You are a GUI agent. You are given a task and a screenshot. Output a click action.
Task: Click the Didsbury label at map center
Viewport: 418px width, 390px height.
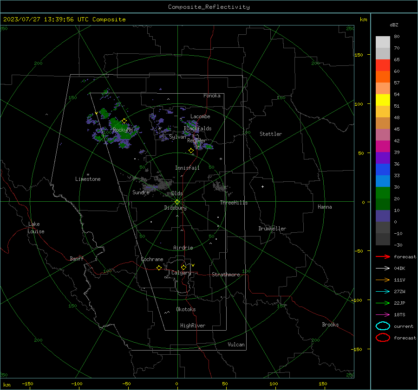click(175, 208)
